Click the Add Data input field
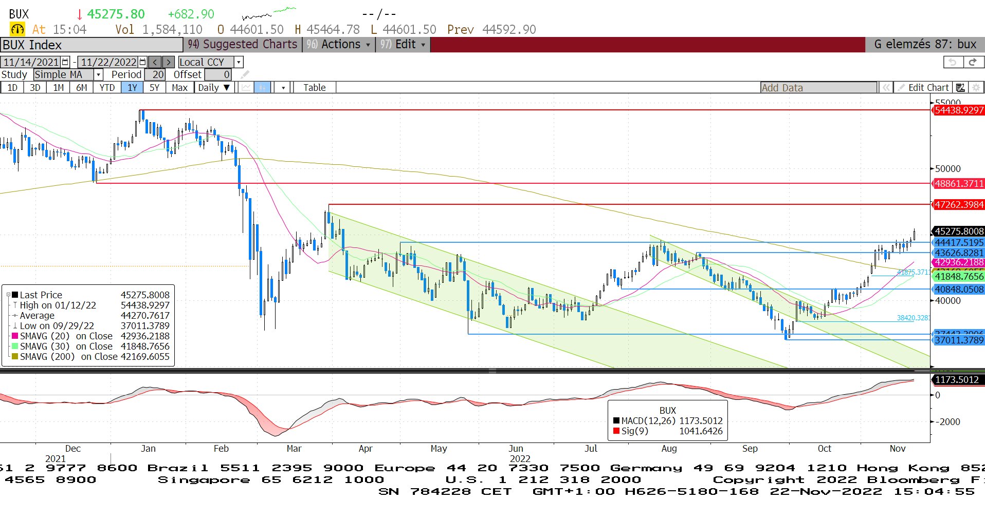 click(818, 88)
